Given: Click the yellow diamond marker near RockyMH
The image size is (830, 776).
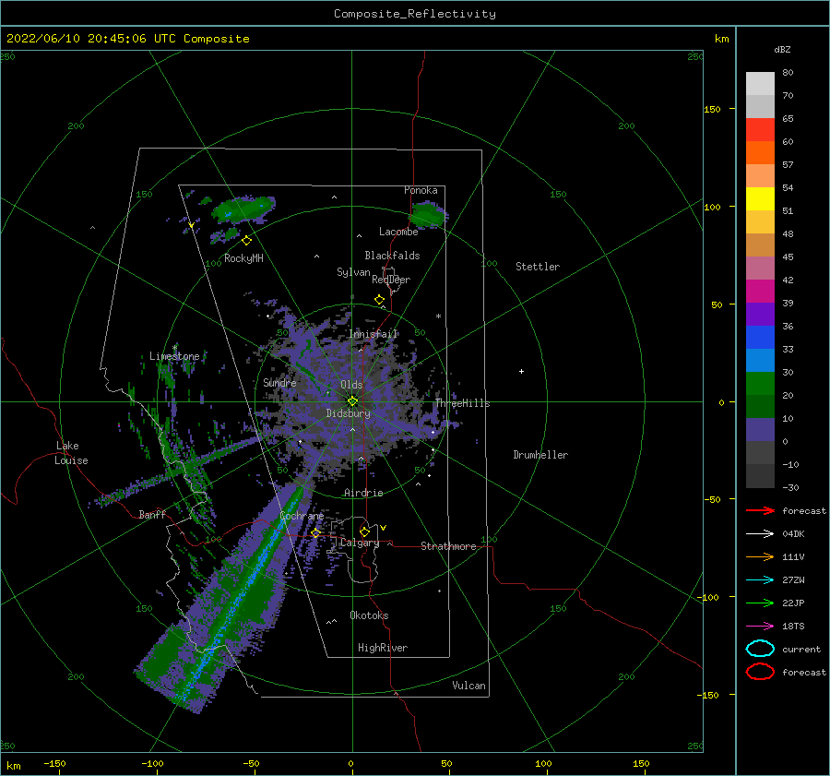Looking at the screenshot, I should point(246,241).
